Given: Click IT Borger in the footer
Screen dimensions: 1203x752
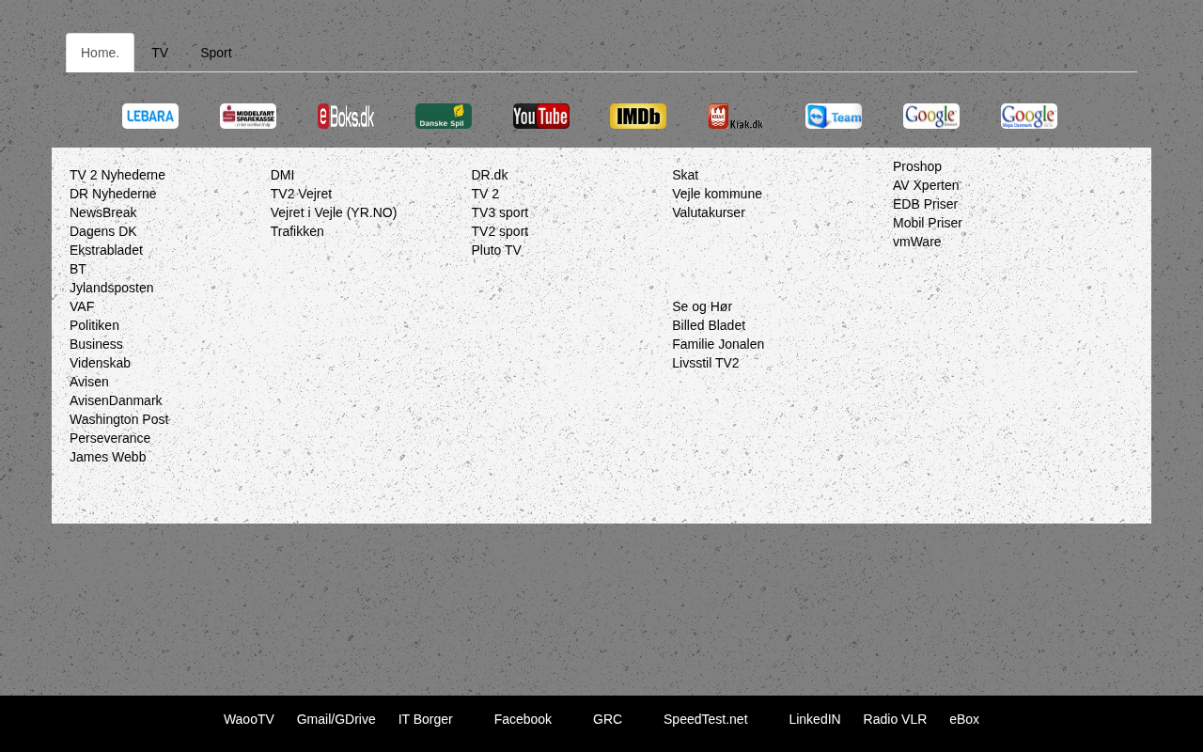Looking at the screenshot, I should coord(426,719).
